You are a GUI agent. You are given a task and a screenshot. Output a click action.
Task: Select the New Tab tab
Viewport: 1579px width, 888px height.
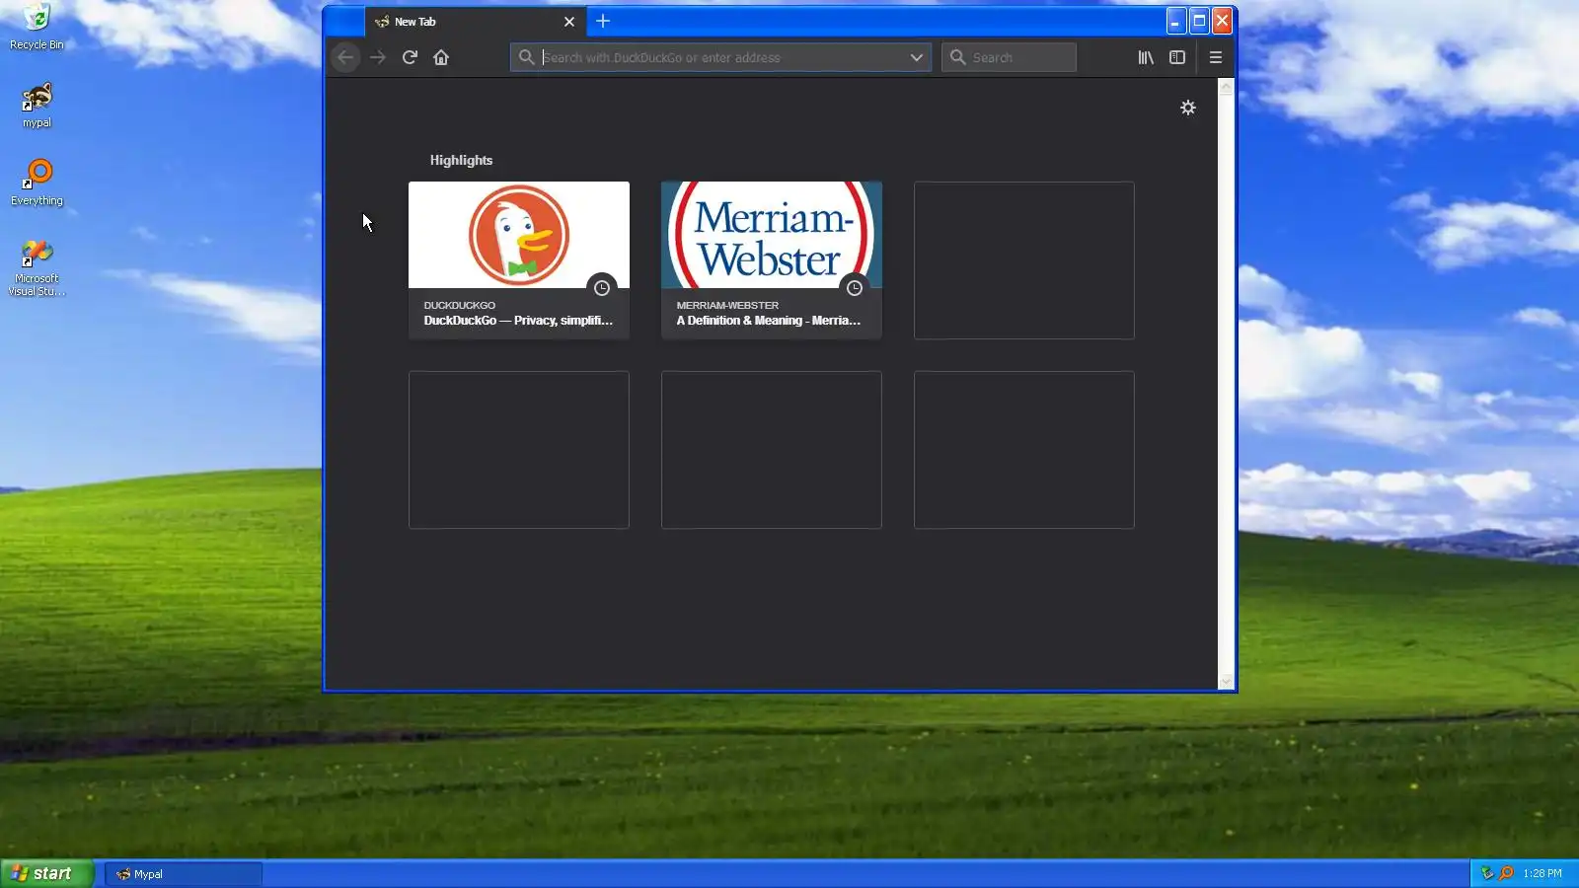pos(475,21)
